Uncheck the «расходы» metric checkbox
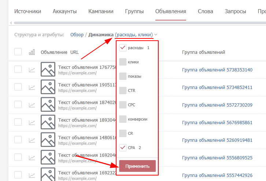This screenshot has height=181, width=266. 123,48
